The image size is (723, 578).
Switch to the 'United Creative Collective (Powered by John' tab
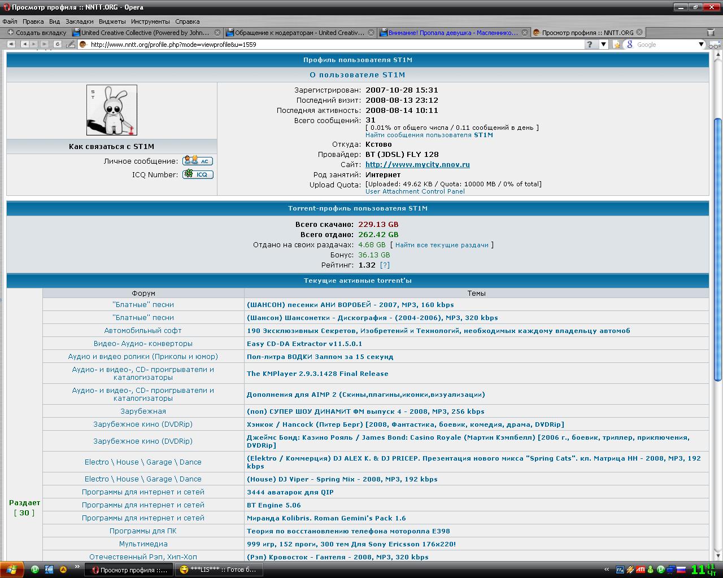pos(146,33)
